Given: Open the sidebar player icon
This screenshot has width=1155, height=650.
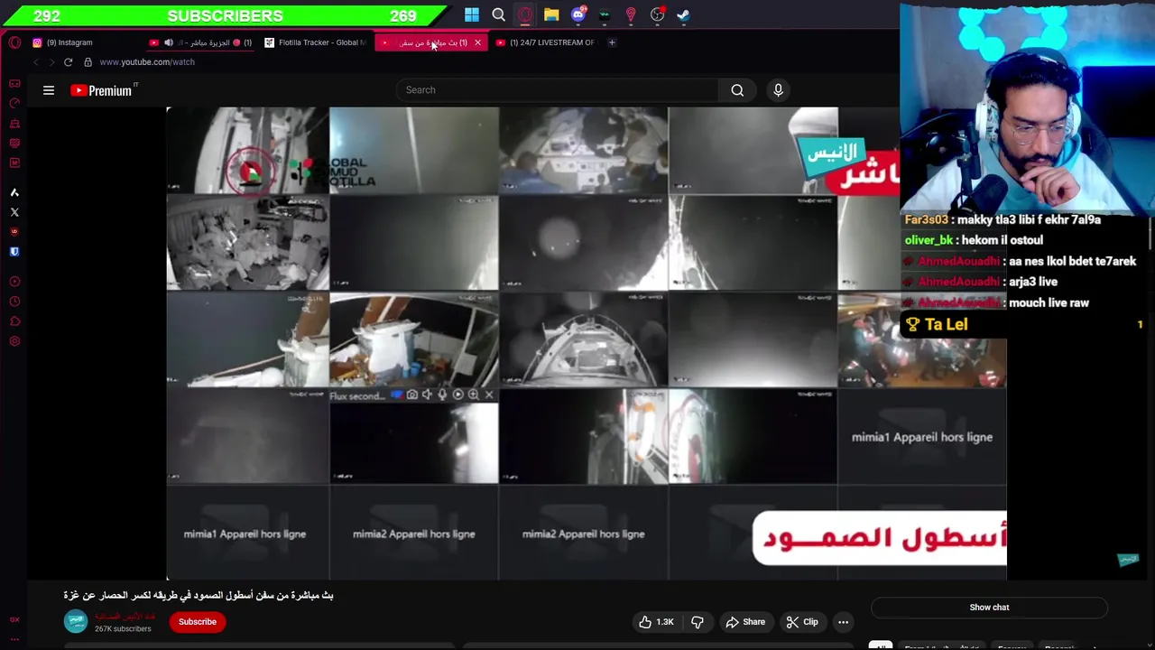Looking at the screenshot, I should point(14,282).
